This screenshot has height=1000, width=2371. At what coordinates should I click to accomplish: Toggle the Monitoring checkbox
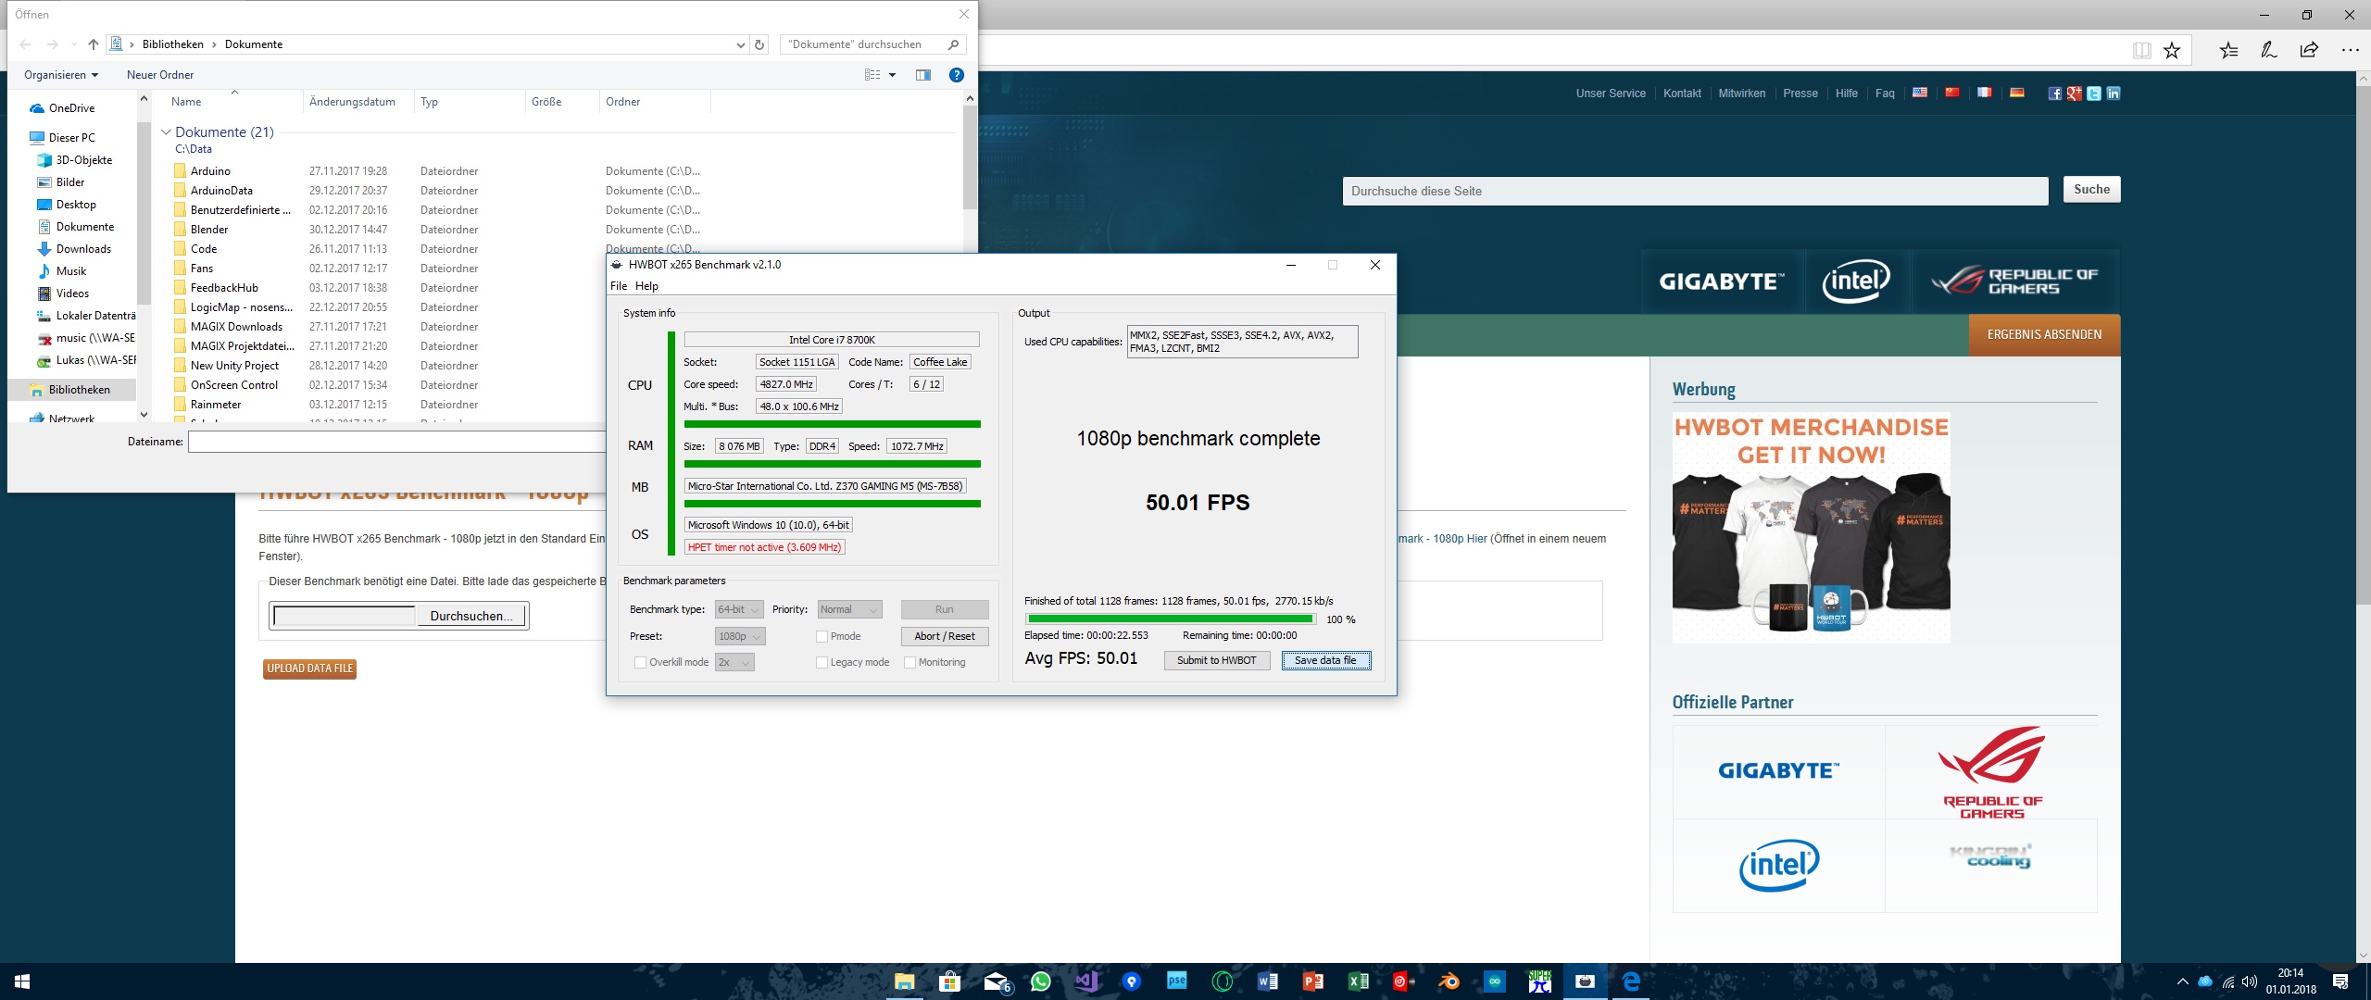tap(910, 662)
